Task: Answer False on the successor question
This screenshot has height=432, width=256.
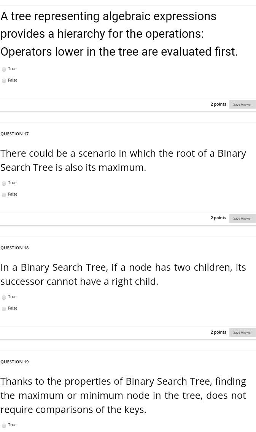Action: (4, 309)
